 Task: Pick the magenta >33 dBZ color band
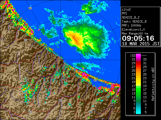click(138, 55)
